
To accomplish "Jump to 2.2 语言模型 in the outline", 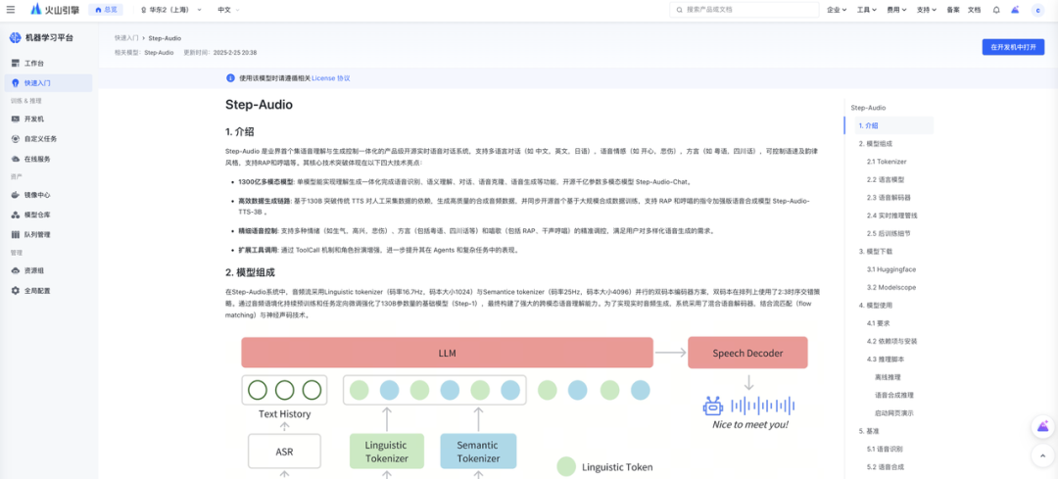I will (885, 179).
